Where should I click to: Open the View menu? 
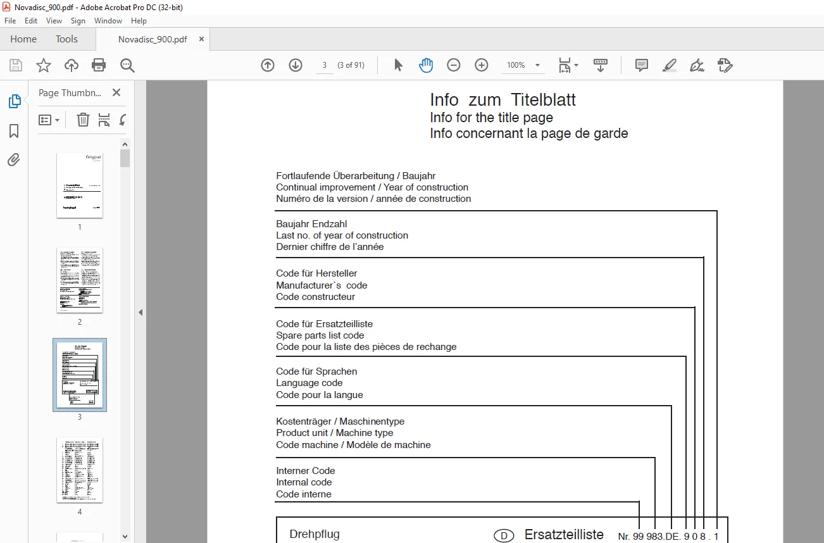coord(54,21)
